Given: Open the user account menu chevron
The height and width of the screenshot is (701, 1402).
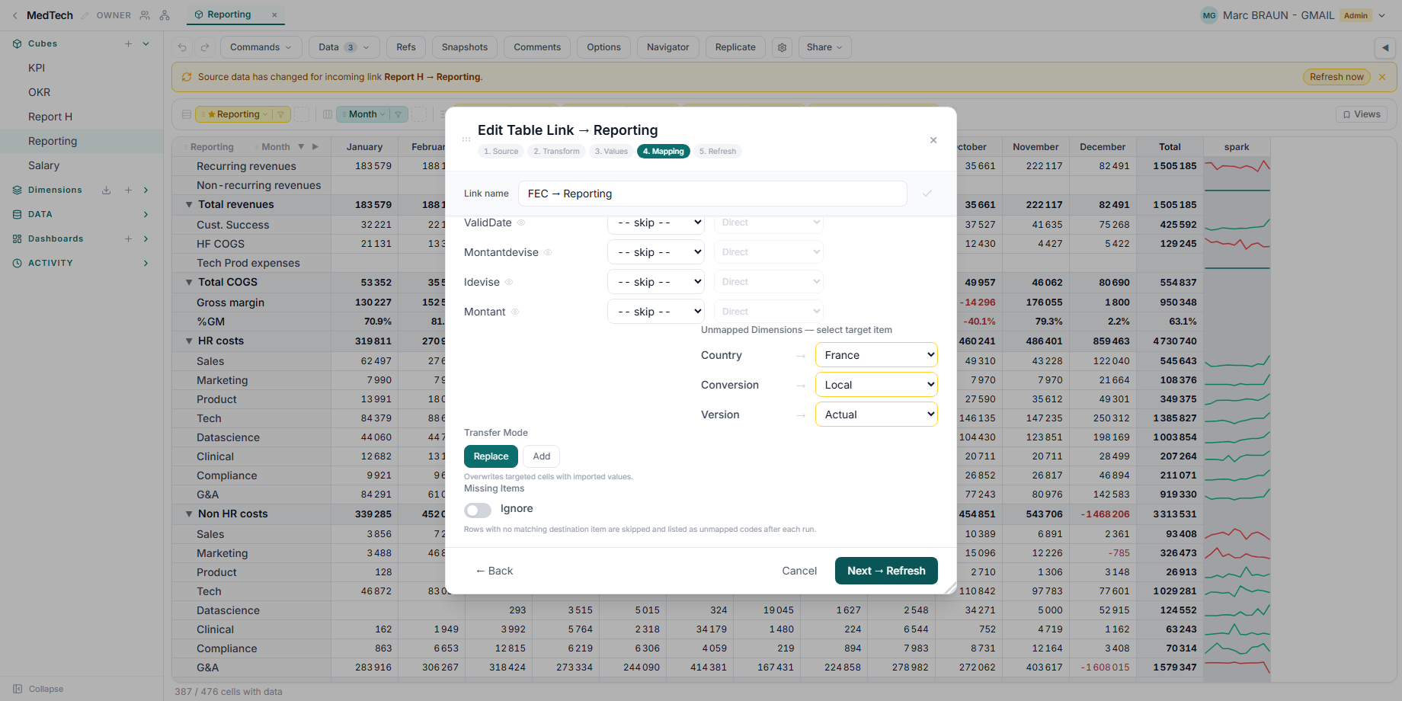Looking at the screenshot, I should click(x=1382, y=15).
